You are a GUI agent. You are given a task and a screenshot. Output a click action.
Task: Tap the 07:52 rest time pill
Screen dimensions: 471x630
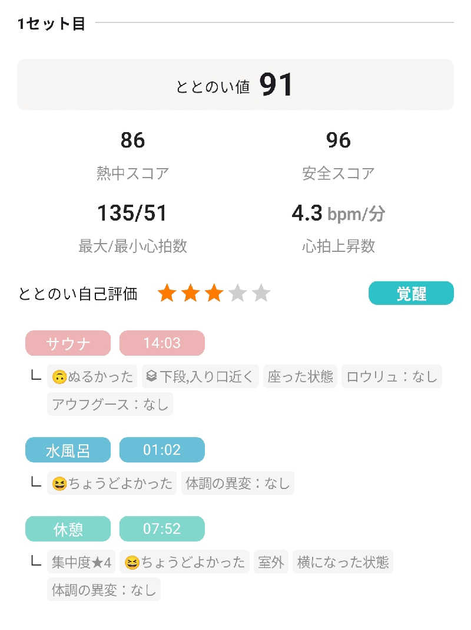click(x=162, y=529)
